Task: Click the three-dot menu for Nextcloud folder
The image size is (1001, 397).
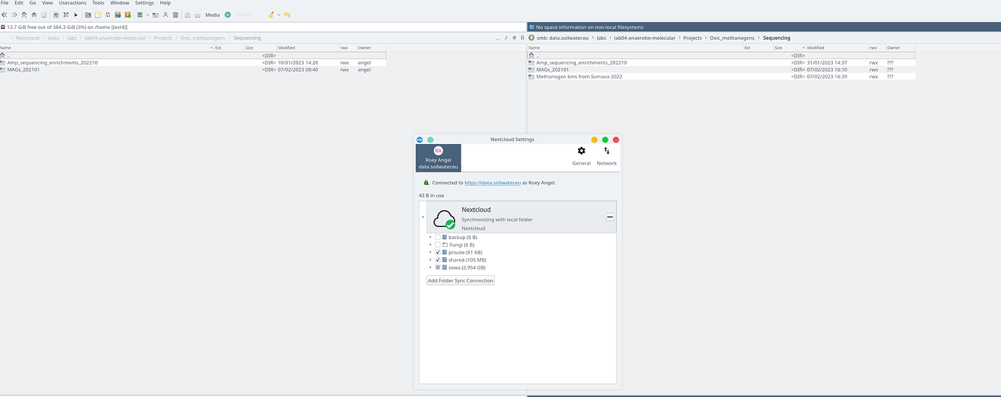Action: [610, 217]
